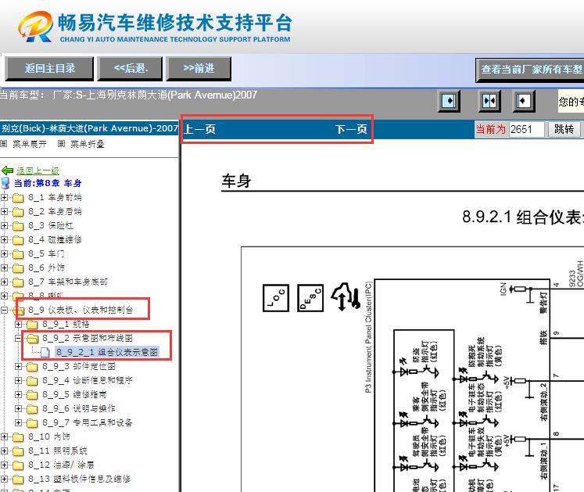584x492 pixels.
Task: Click the 菜单折叠 menu icon
Action: pos(62,143)
